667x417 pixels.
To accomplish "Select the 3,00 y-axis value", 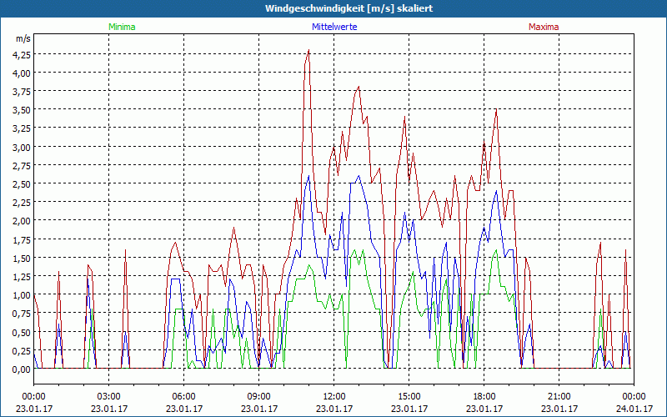I will 22,147.
